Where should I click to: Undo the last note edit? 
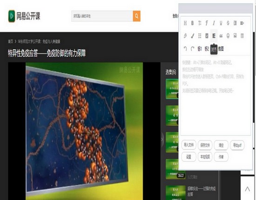(x=185, y=49)
